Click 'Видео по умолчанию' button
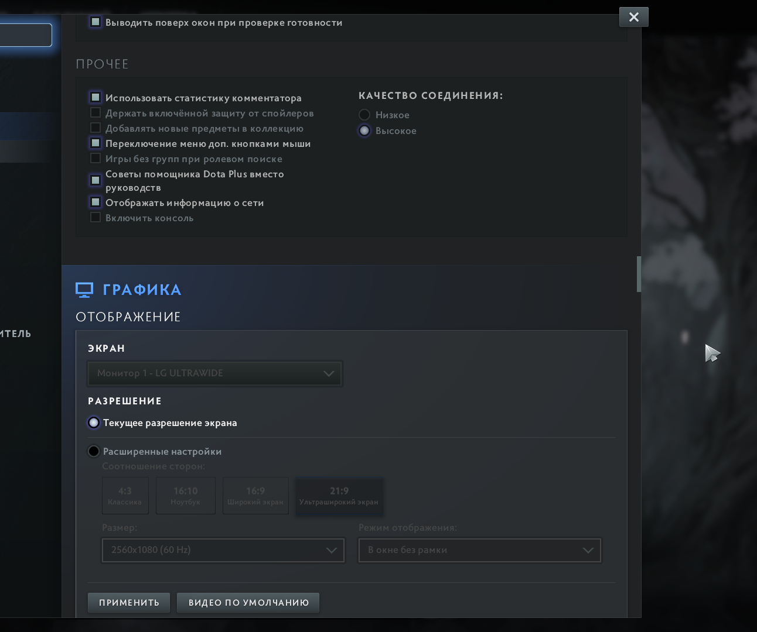Viewport: 757px width, 632px height. [x=248, y=603]
